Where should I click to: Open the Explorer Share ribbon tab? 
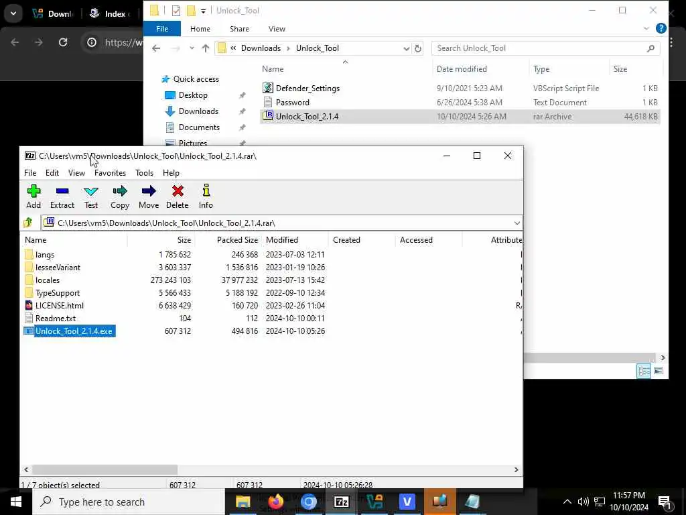tap(239, 28)
